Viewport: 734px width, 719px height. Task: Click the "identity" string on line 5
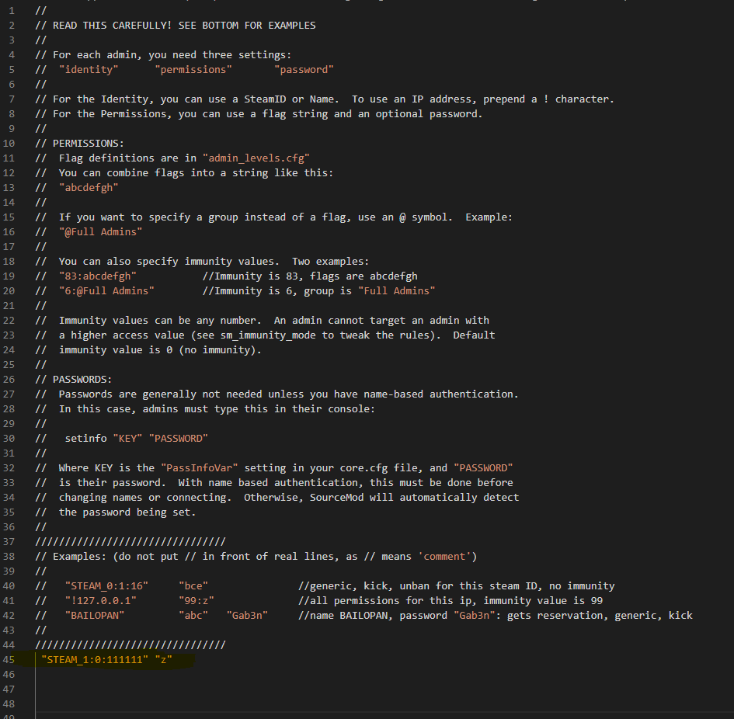[x=89, y=70]
